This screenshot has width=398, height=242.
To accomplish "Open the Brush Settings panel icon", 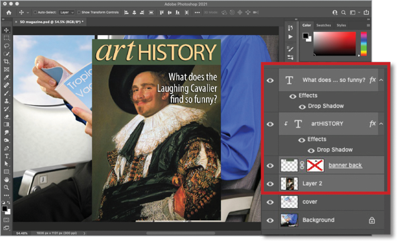I will point(291,49).
